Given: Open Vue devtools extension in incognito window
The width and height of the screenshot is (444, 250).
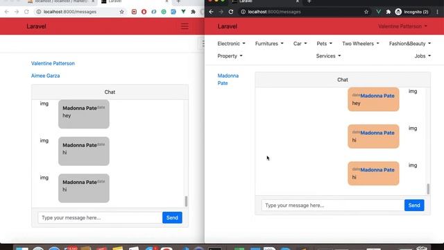Looking at the screenshot, I should [x=378, y=12].
